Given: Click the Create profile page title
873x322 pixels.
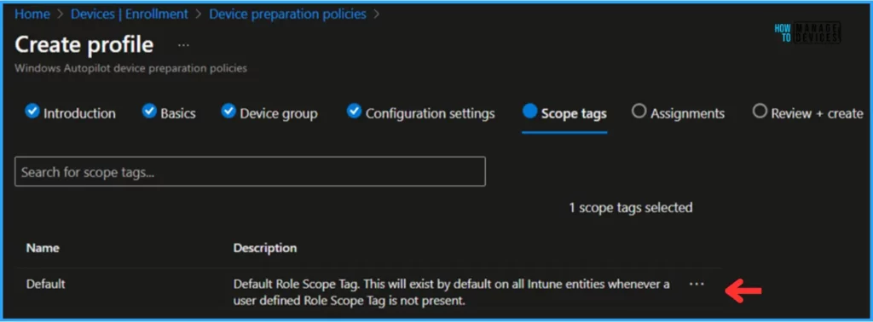Looking at the screenshot, I should point(84,44).
